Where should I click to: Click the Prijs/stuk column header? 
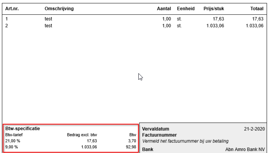click(214, 9)
